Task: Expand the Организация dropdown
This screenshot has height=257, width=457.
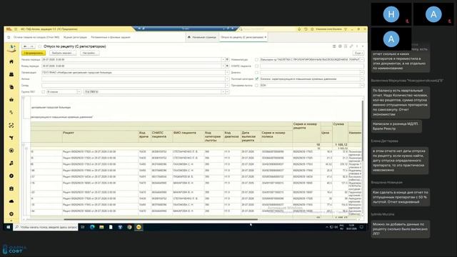Action: point(227,72)
